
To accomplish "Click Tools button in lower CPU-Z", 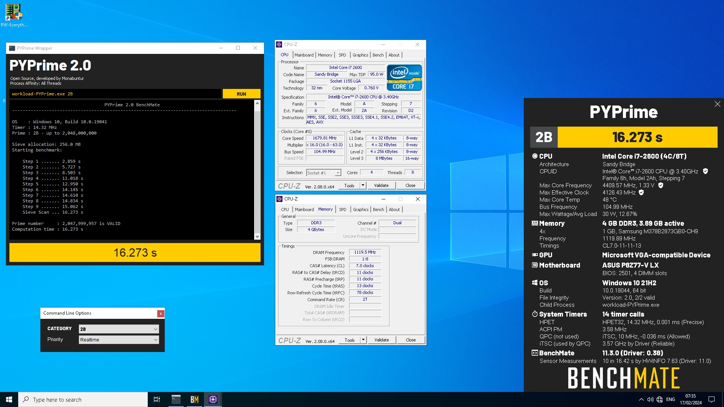I will tap(350, 340).
